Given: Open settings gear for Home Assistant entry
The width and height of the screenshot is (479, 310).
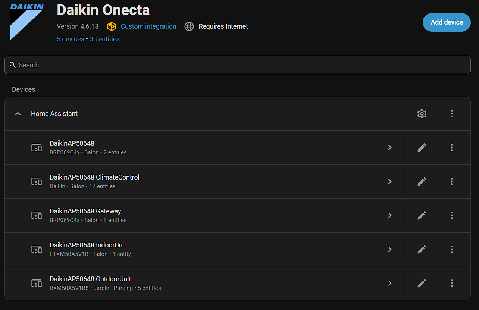Looking at the screenshot, I should pyautogui.click(x=422, y=114).
